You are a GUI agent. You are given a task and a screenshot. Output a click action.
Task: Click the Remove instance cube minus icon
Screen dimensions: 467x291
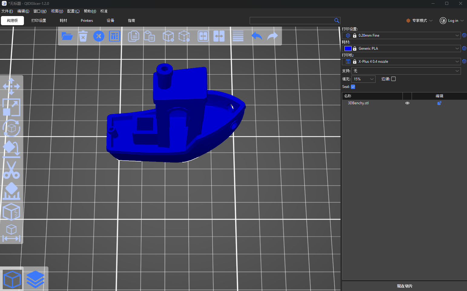pos(184,36)
